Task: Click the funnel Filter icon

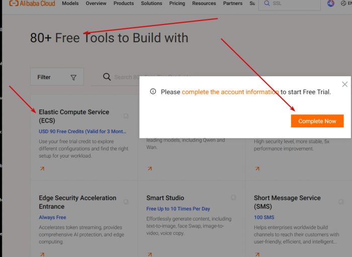Action: coord(73,77)
